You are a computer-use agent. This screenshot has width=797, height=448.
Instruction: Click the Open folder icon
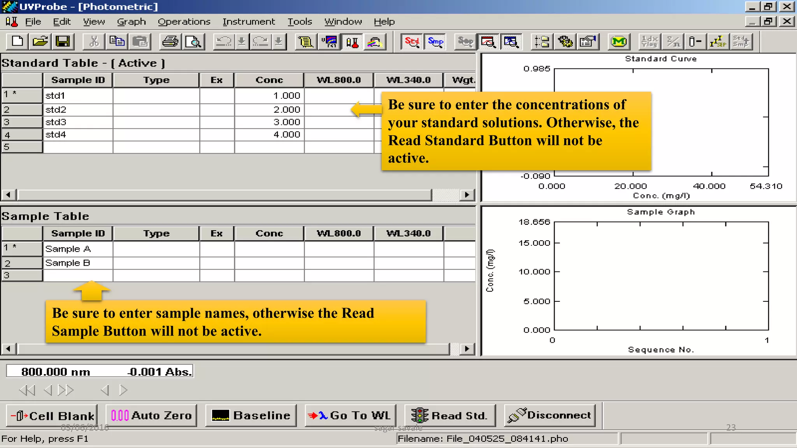tap(40, 42)
